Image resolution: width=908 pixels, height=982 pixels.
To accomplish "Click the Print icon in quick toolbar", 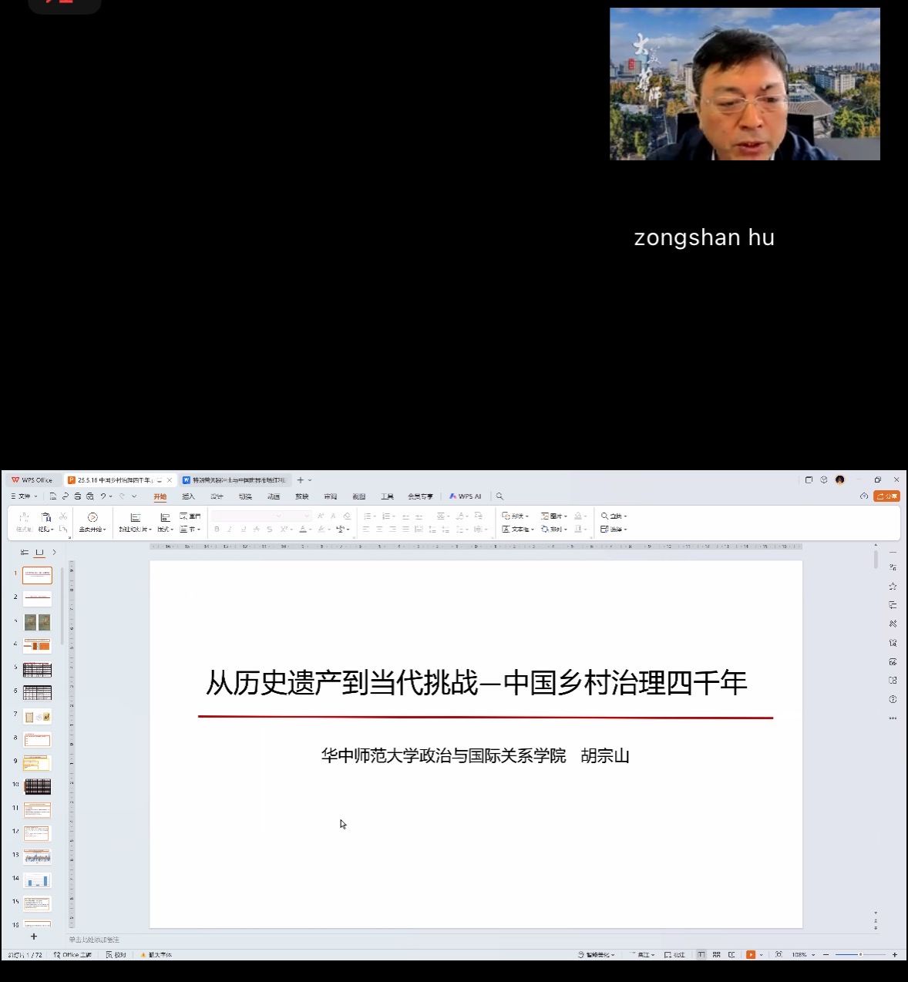I will pos(78,496).
